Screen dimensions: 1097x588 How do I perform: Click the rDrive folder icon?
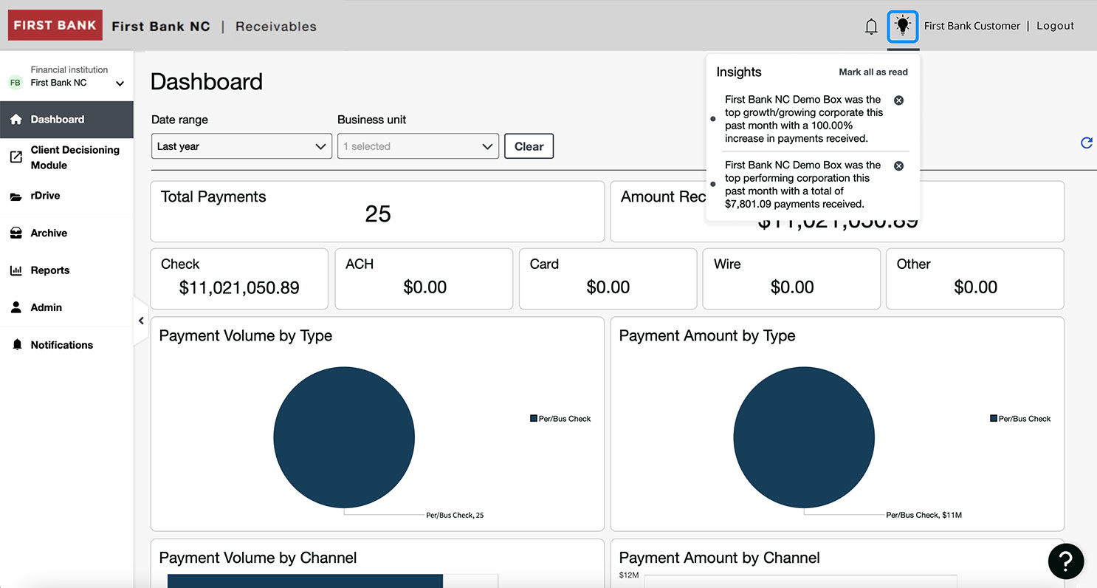16,196
